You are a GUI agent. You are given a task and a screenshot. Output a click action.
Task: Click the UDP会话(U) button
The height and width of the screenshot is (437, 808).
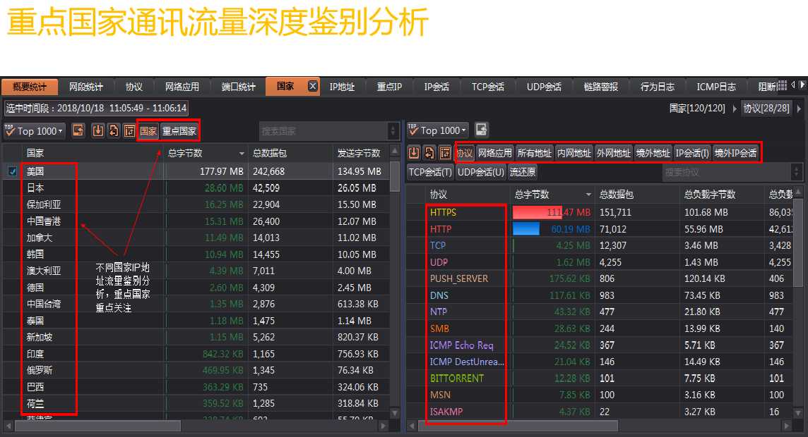pos(481,172)
